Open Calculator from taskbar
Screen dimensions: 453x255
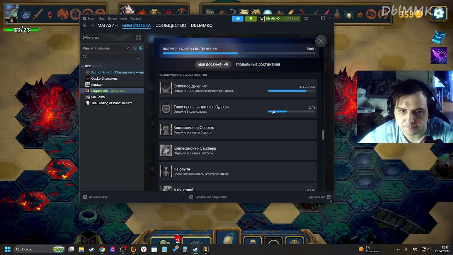pyautogui.click(x=185, y=249)
